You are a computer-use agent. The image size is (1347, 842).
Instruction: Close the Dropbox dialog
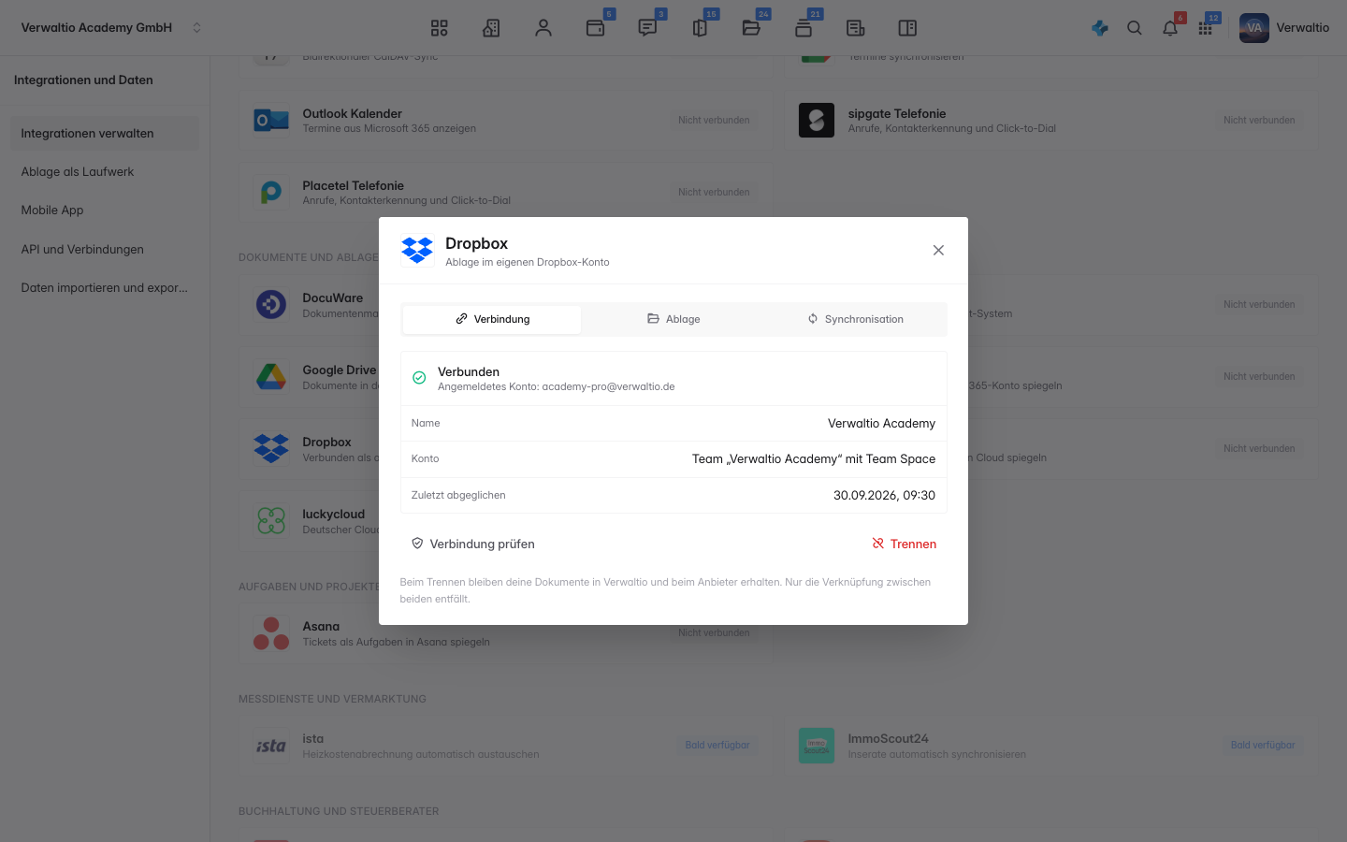click(x=938, y=250)
